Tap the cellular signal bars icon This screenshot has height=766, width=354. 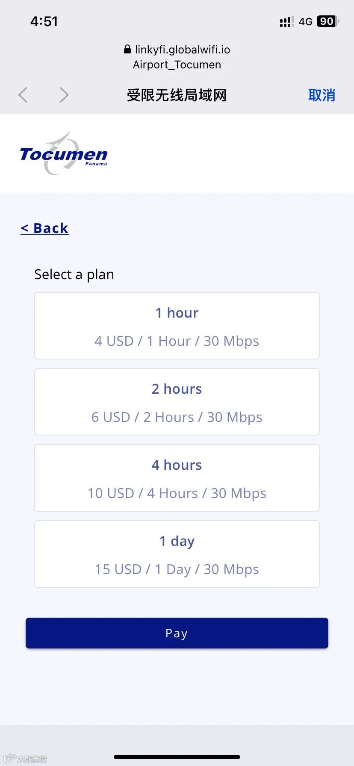pos(286,22)
